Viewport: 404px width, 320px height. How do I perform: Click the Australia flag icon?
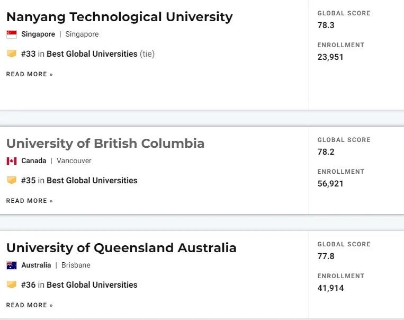click(x=12, y=265)
